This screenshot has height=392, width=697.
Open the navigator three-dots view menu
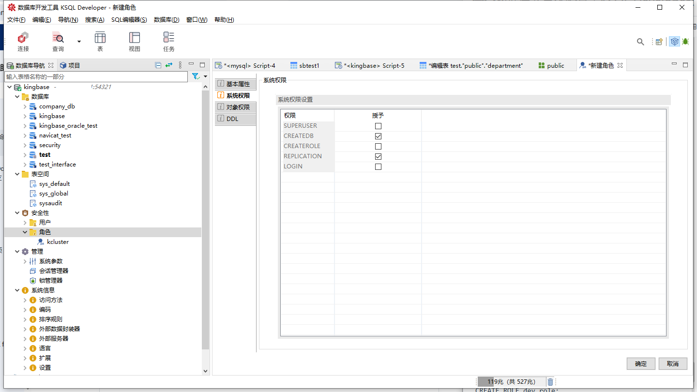coord(180,65)
